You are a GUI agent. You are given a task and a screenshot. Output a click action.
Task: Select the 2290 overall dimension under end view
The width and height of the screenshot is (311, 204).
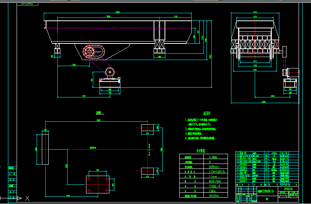(264, 102)
